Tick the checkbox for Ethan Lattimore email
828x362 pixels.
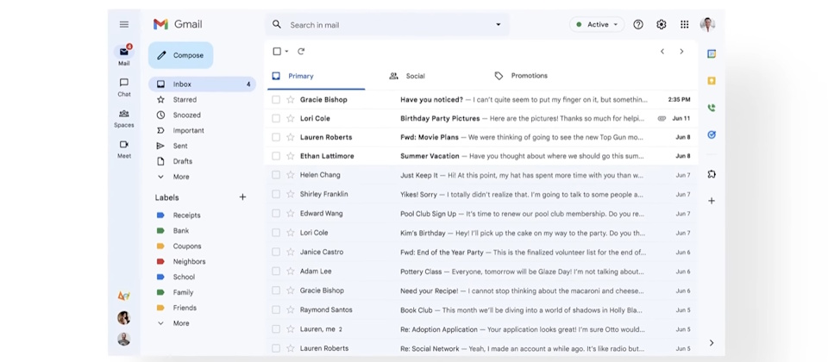click(x=276, y=156)
